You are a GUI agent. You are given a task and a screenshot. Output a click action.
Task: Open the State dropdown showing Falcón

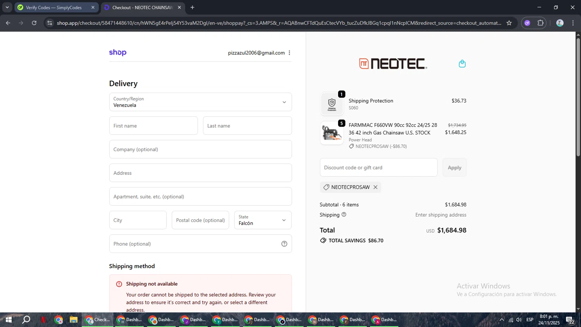pos(263,220)
